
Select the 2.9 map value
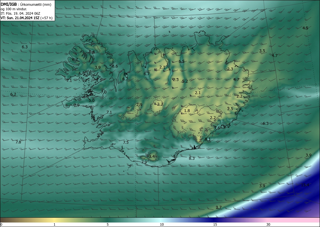139,104
